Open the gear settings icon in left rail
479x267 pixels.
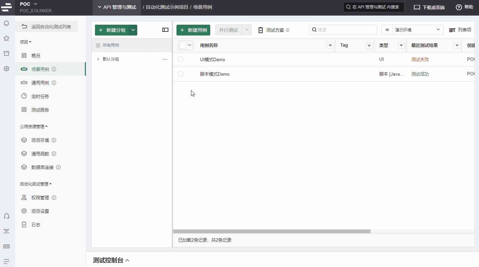6,69
